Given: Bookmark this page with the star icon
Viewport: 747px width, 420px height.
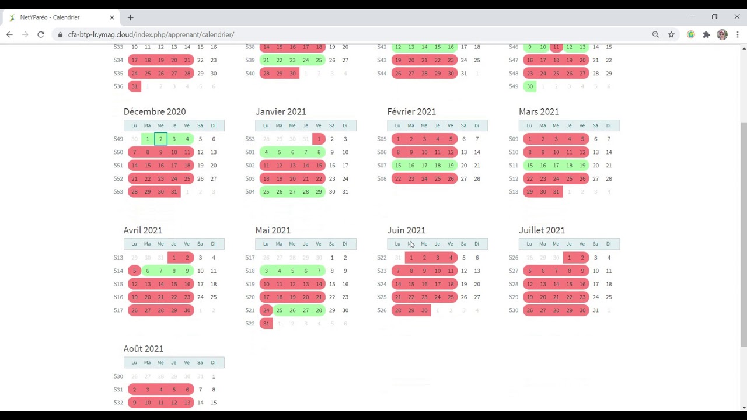Looking at the screenshot, I should (x=671, y=35).
